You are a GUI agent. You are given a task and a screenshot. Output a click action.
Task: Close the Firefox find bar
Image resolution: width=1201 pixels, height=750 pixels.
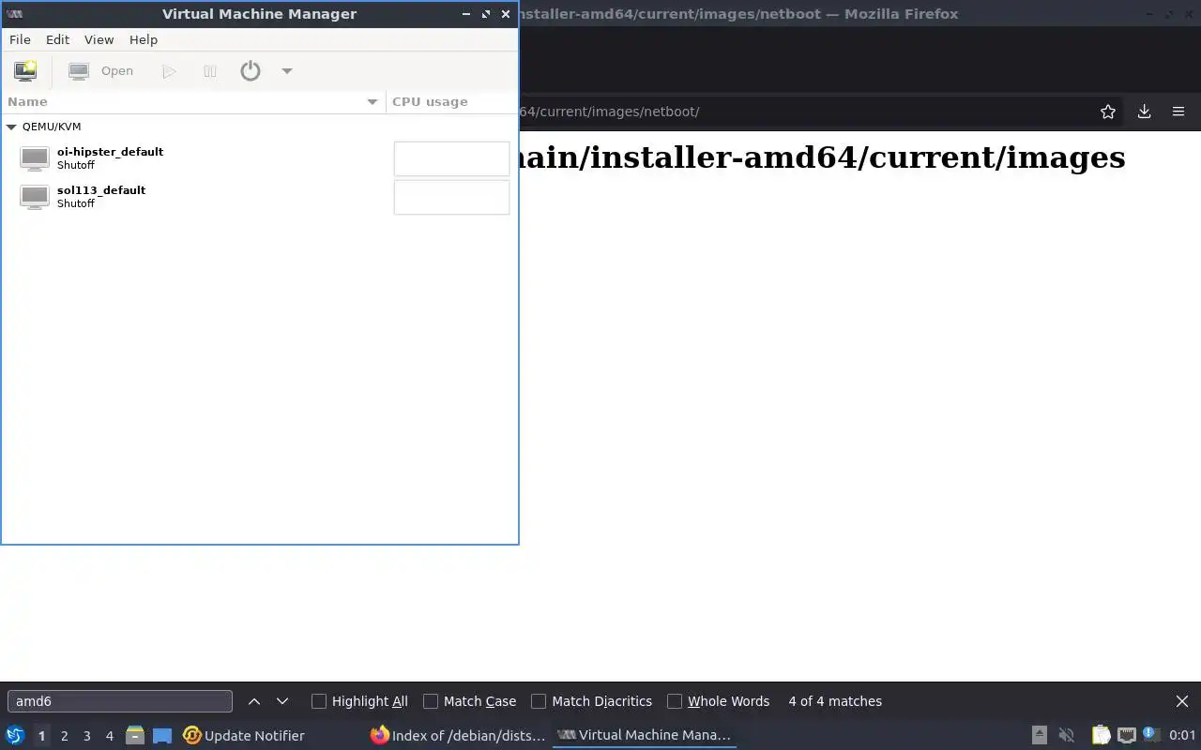[1182, 701]
